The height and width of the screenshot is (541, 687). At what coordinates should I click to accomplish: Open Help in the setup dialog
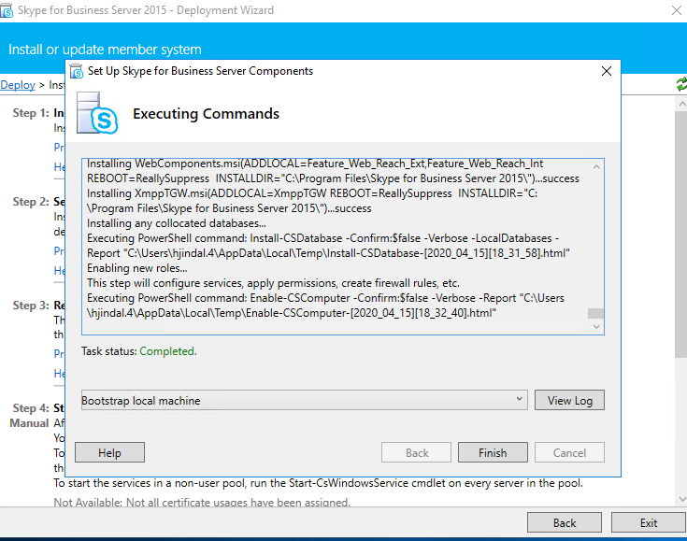pyautogui.click(x=109, y=452)
